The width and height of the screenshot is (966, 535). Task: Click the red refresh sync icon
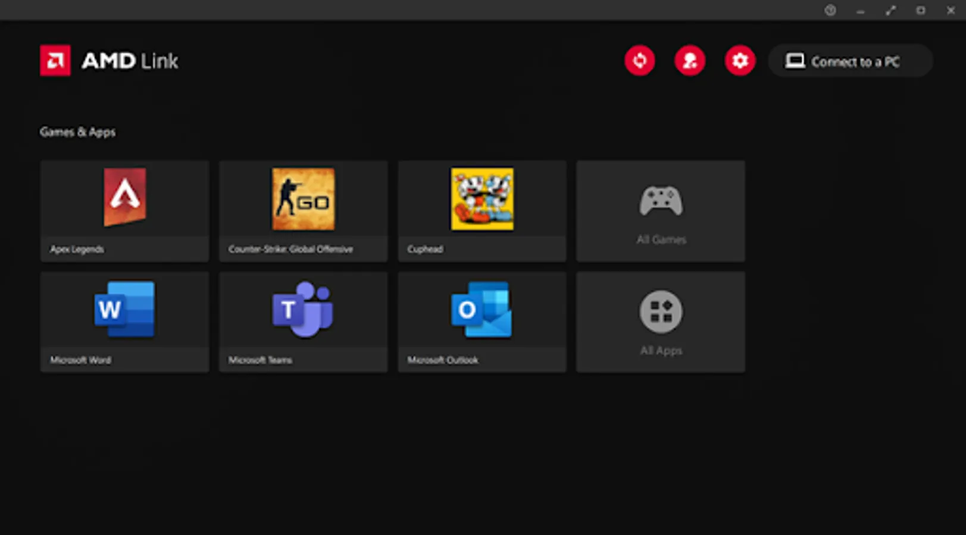(x=640, y=61)
